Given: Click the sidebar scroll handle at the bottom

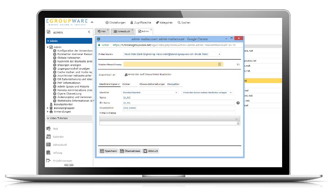Looking at the screenshot, I should pyautogui.click(x=69, y=165).
